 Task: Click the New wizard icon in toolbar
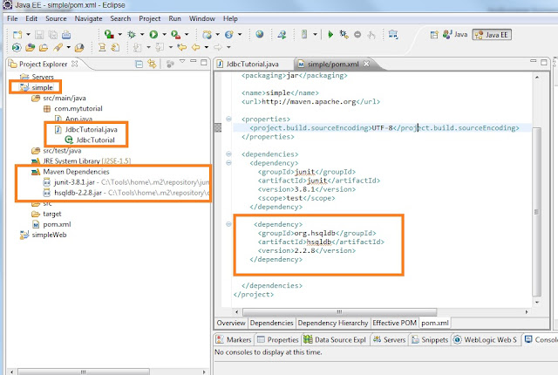click(17, 35)
